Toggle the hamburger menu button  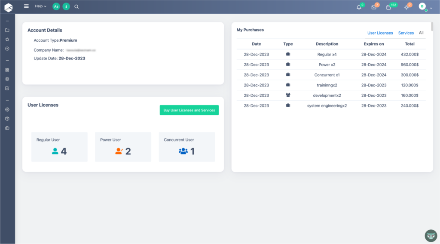tap(26, 6)
